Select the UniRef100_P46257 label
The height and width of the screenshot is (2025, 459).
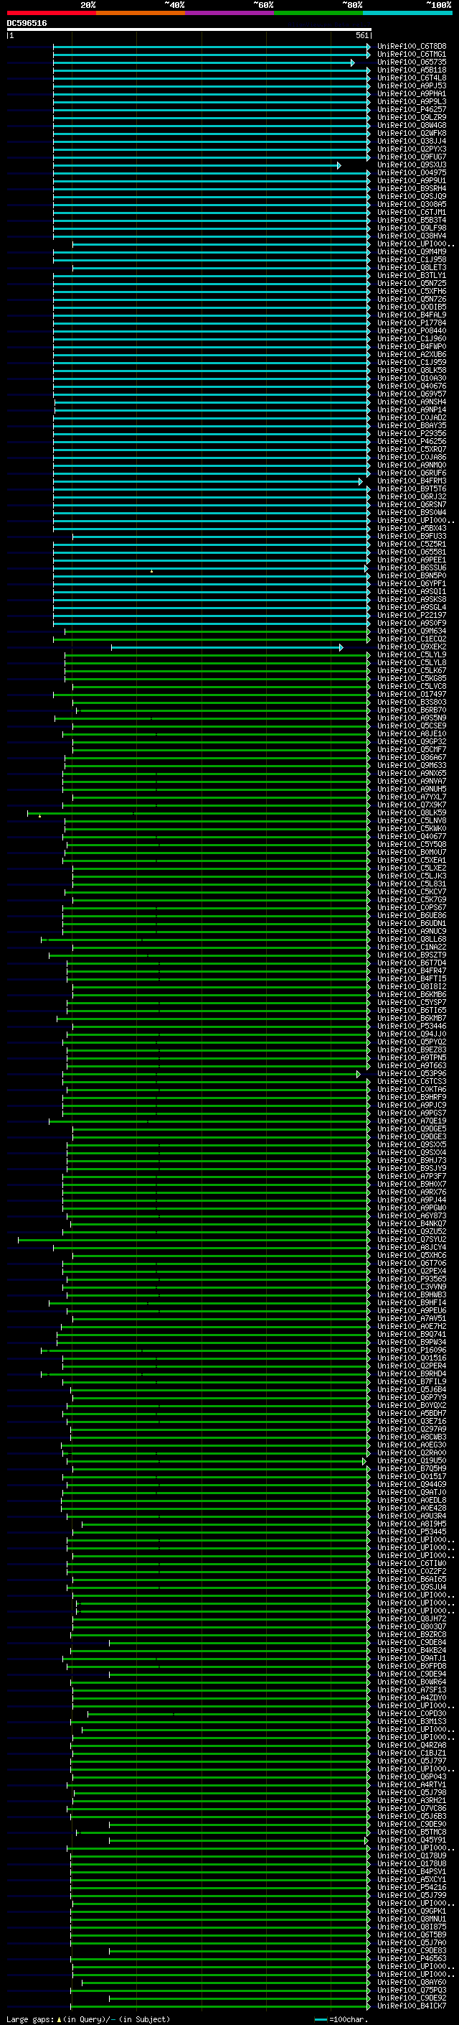[x=411, y=109]
